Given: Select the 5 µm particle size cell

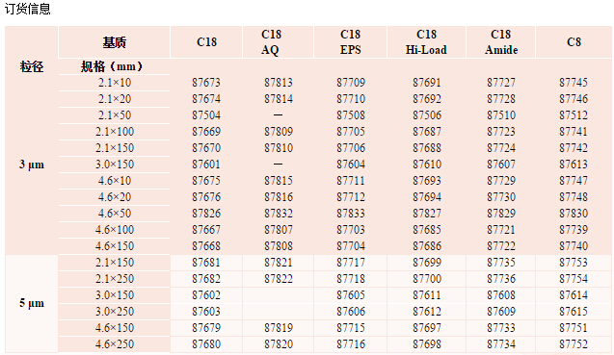Looking at the screenshot, I should [x=32, y=303].
